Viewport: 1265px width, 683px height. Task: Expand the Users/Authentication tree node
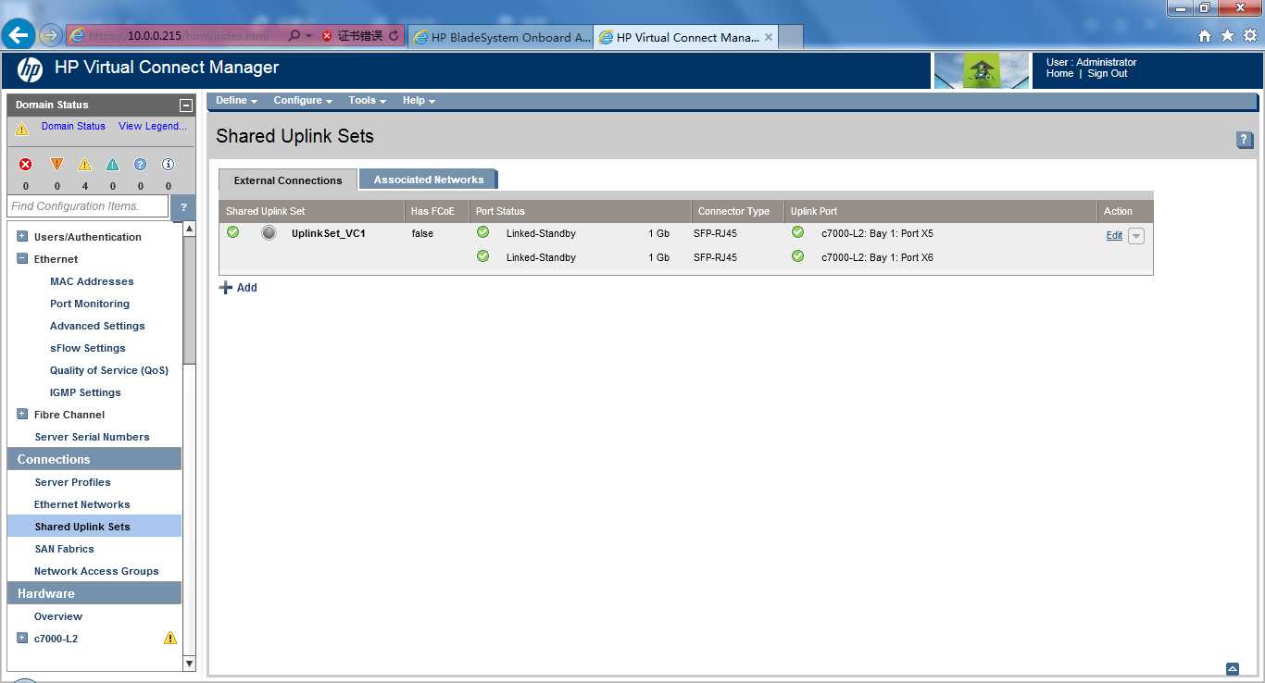coord(22,236)
